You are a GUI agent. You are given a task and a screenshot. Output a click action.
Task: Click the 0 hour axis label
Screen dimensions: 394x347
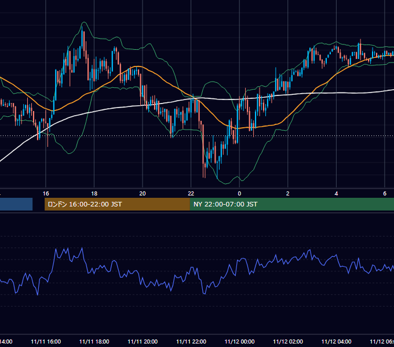pos(239,194)
